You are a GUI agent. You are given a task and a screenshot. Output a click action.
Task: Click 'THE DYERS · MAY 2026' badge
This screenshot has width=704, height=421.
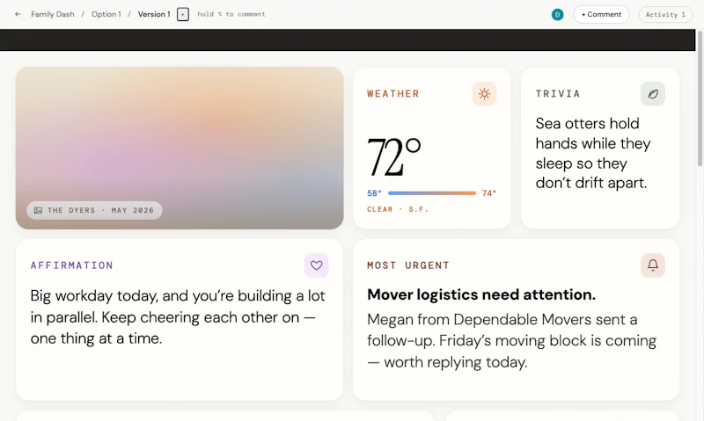coord(94,210)
